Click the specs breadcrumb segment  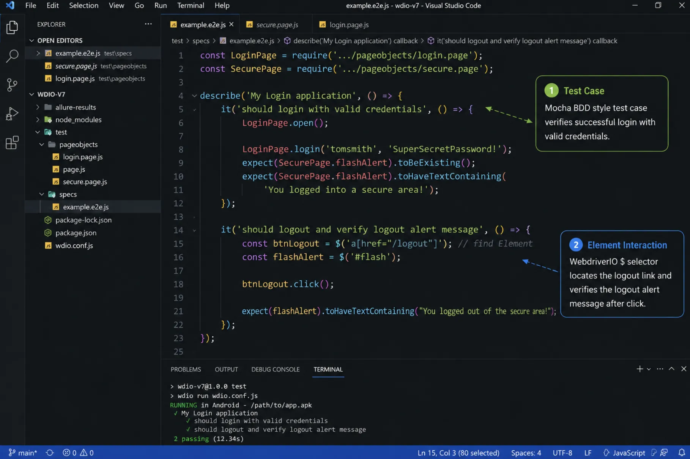(x=201, y=41)
